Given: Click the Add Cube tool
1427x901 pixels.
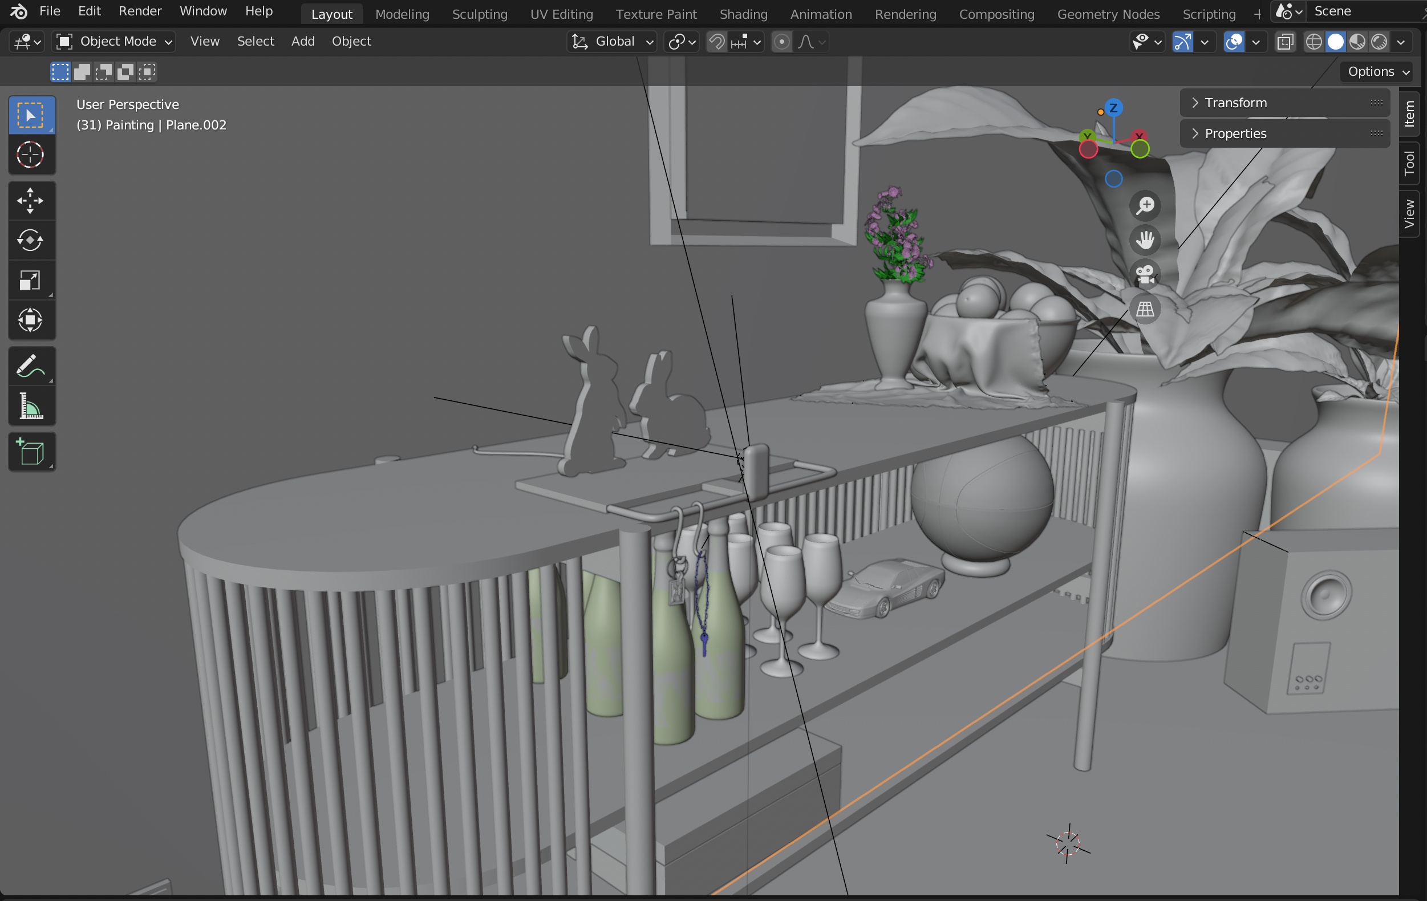Looking at the screenshot, I should 30,452.
